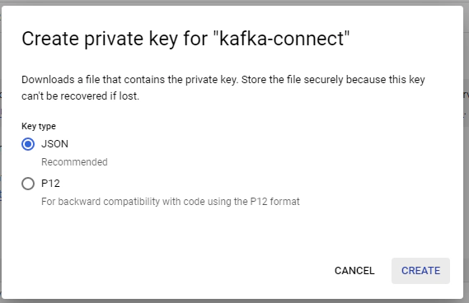The image size is (469, 303).
Task: Click the dimmed backdrop below the dialog
Action: [234, 301]
